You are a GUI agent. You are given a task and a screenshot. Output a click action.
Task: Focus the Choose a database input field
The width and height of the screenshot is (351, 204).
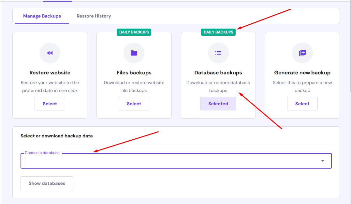176,161
